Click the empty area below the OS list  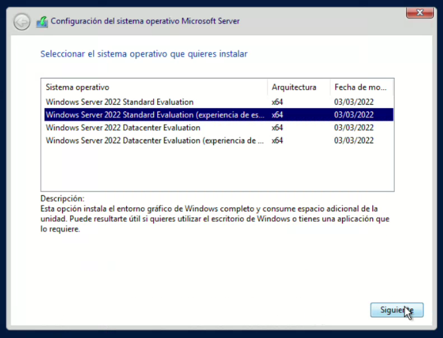click(x=217, y=169)
